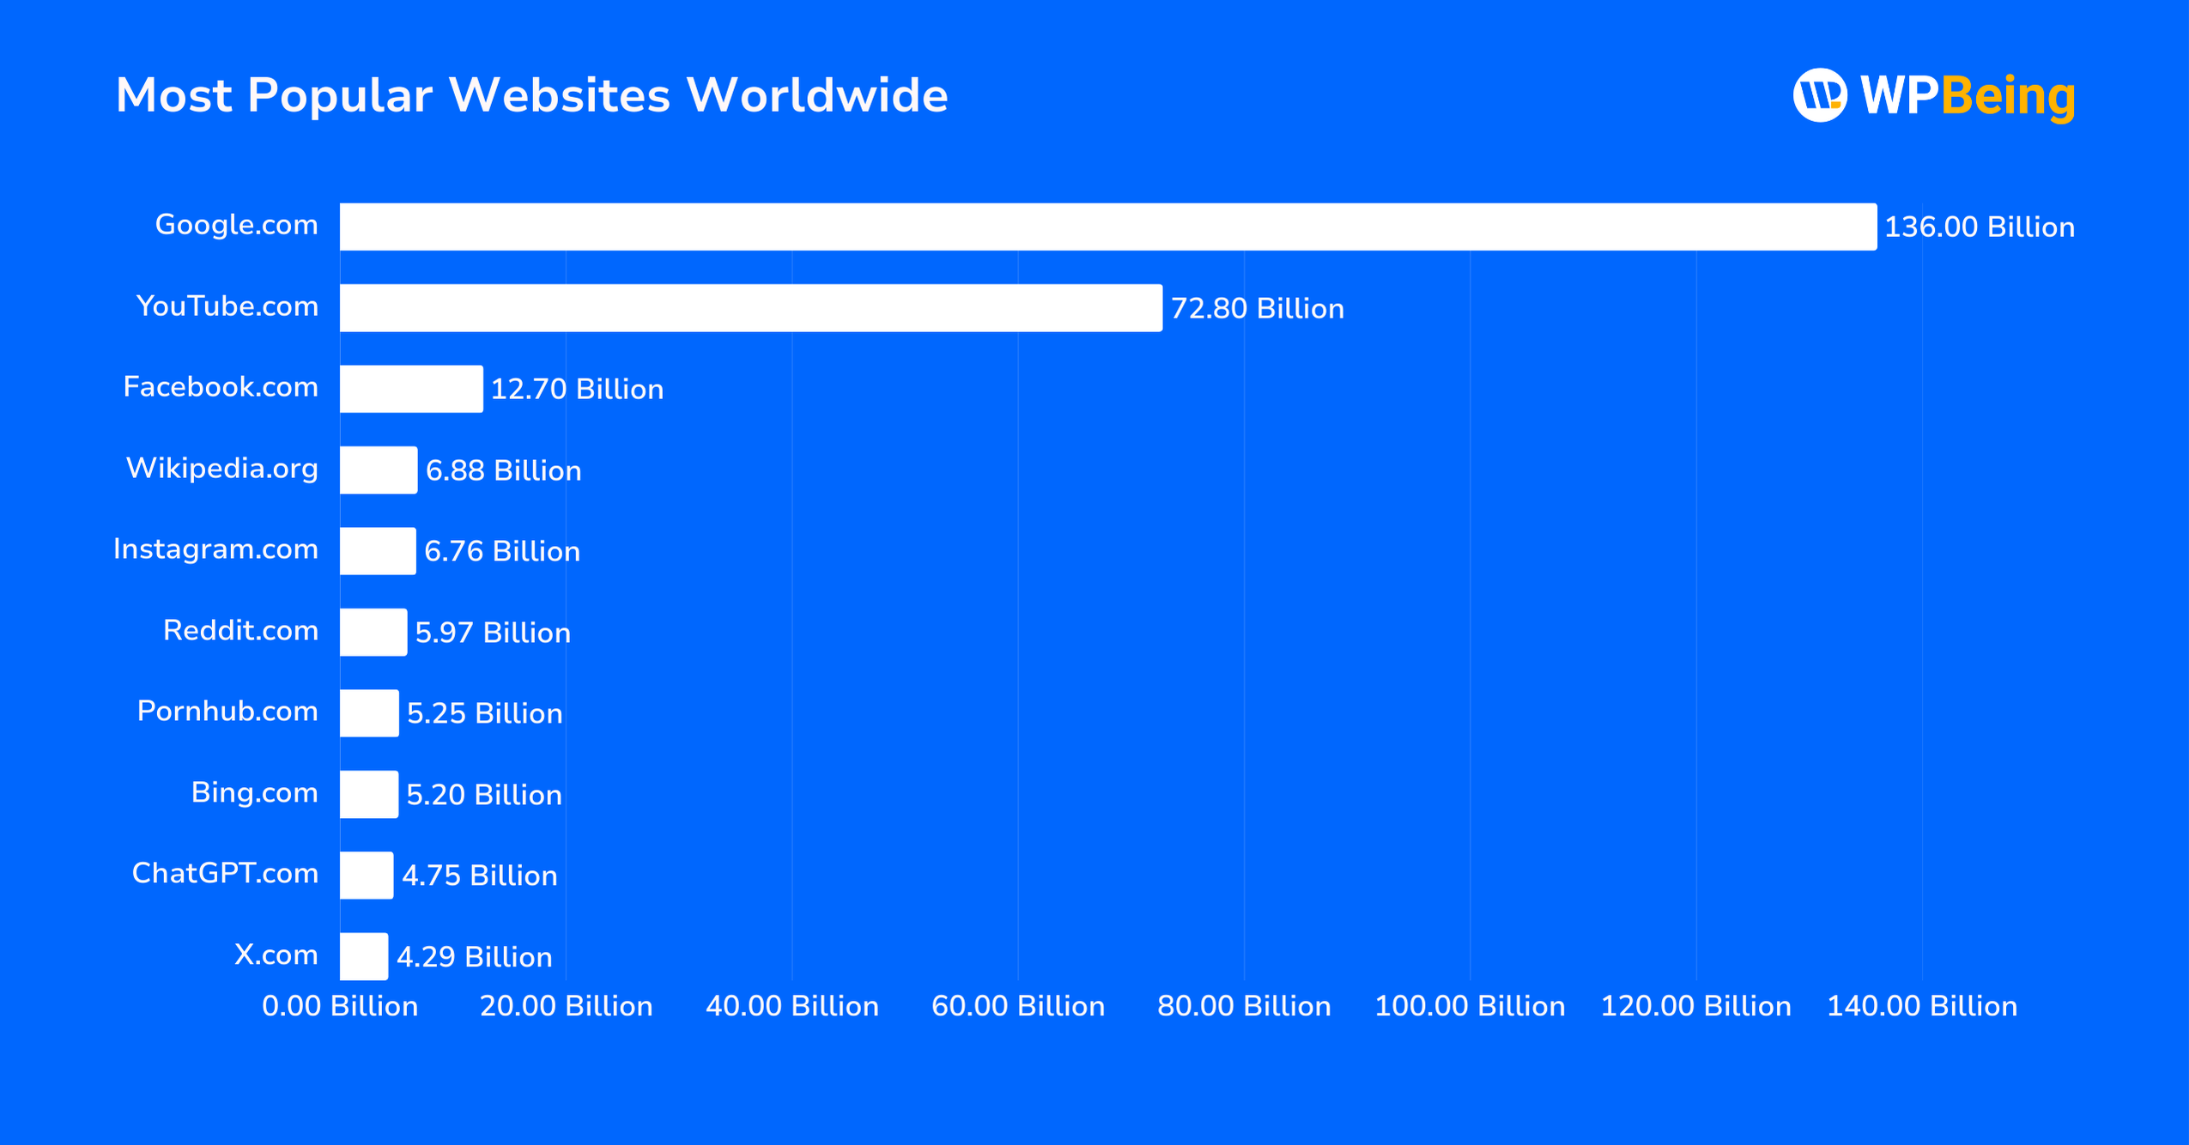Click the WPBeing brand name text
This screenshot has width=2189, height=1145.
tap(1968, 97)
